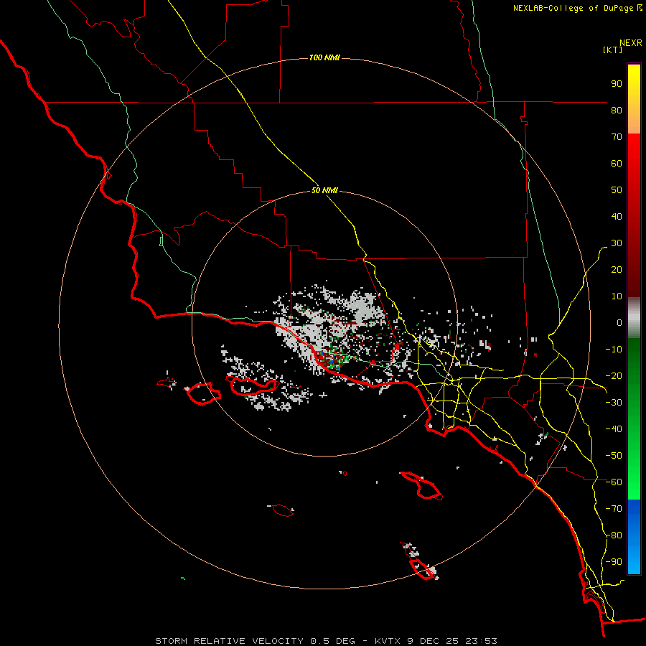Image resolution: width=646 pixels, height=646 pixels.
Task: Click the "-90" value on the velocity scale
Action: tap(614, 562)
